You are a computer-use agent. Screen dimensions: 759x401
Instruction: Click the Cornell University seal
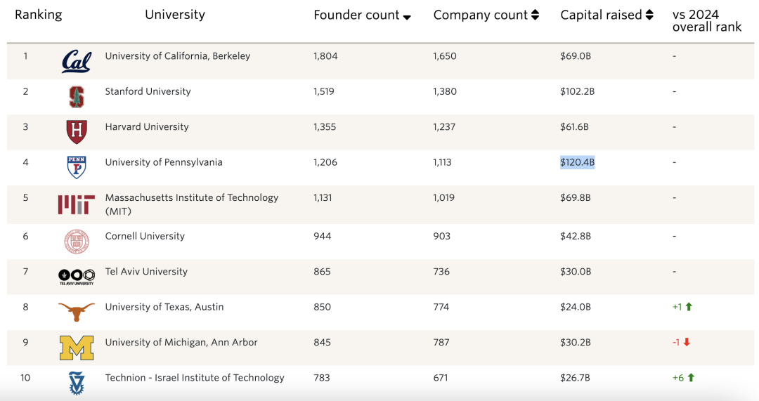(x=77, y=242)
